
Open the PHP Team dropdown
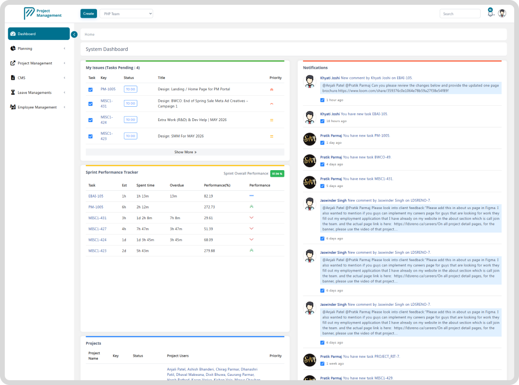[x=126, y=13]
